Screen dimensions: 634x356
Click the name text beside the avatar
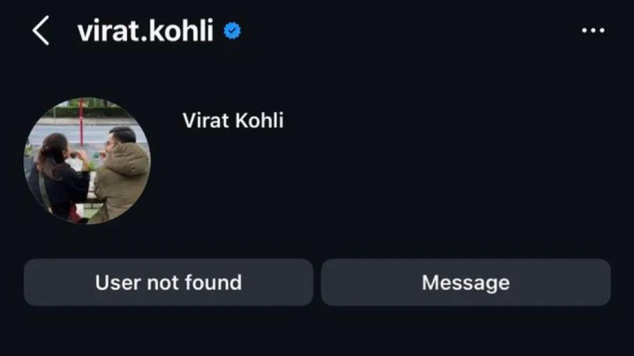(x=233, y=121)
